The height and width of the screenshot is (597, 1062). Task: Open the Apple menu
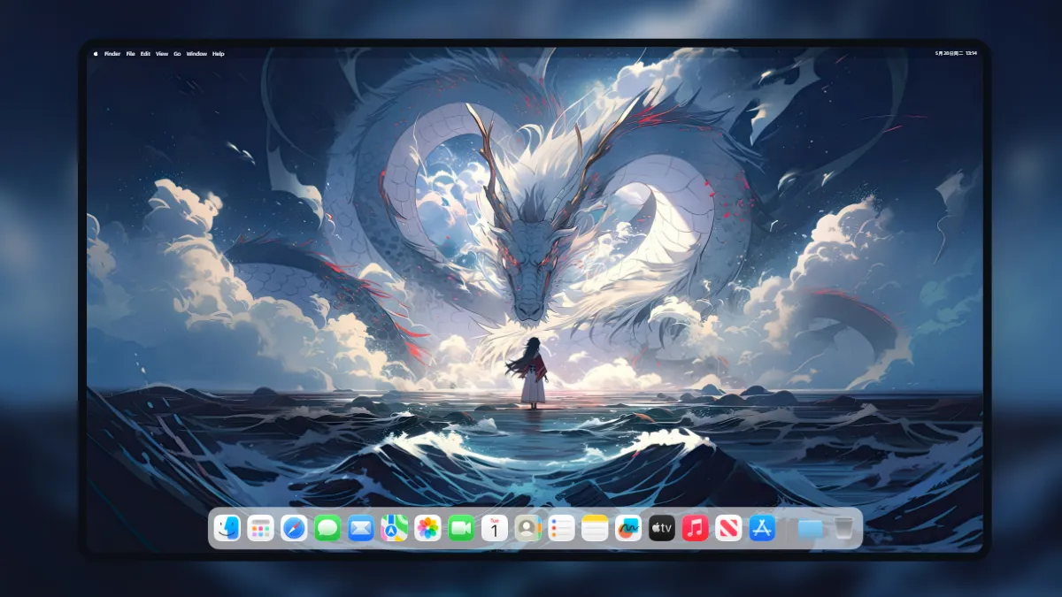pyautogui.click(x=96, y=54)
